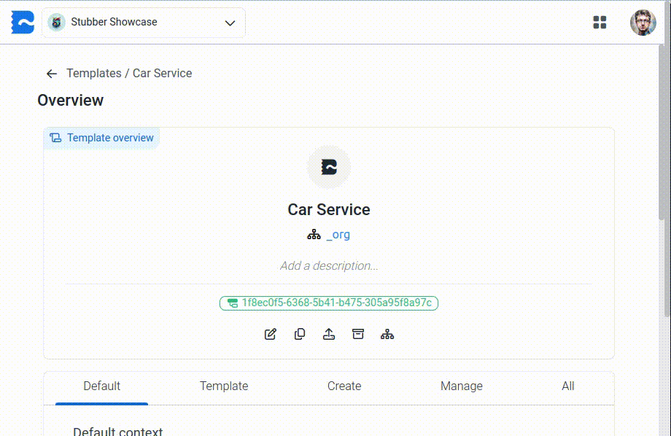The image size is (671, 436).
Task: Click the duplicate template copy icon
Action: point(300,334)
